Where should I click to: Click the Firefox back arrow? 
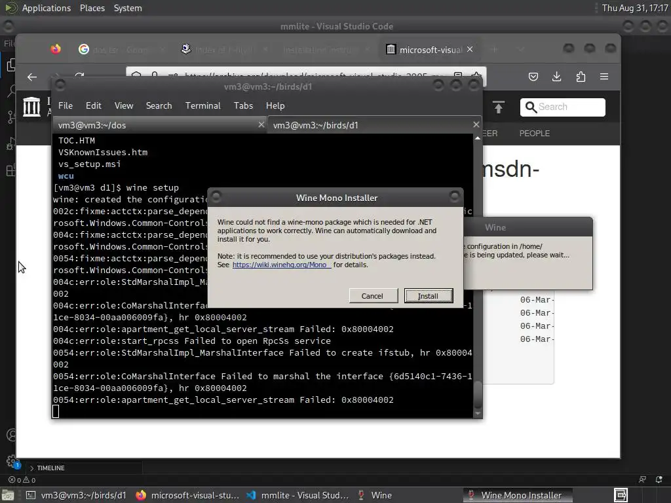32,77
